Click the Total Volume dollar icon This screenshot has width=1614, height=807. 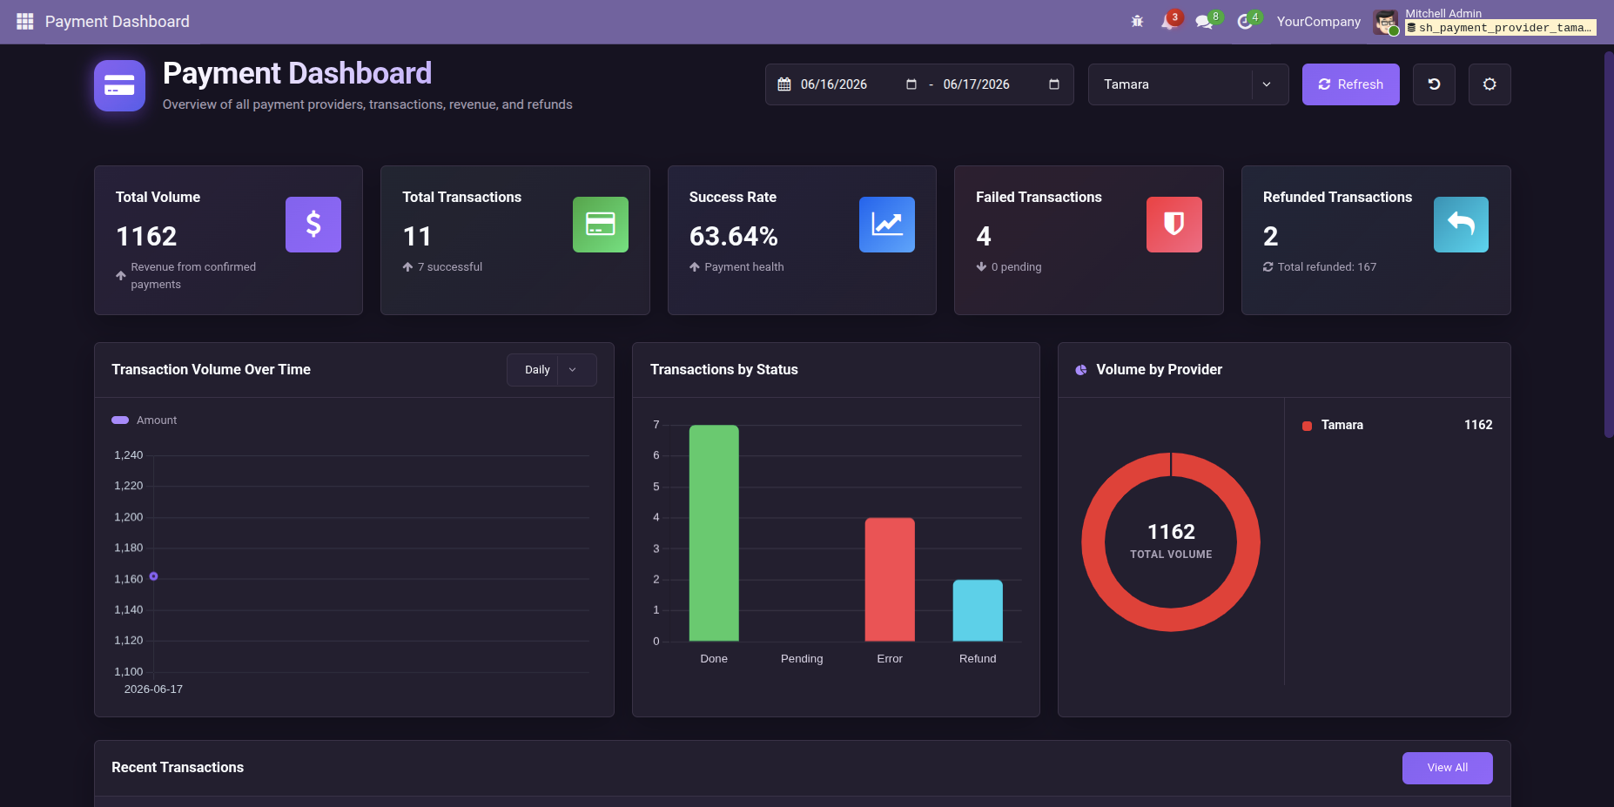pyautogui.click(x=313, y=225)
